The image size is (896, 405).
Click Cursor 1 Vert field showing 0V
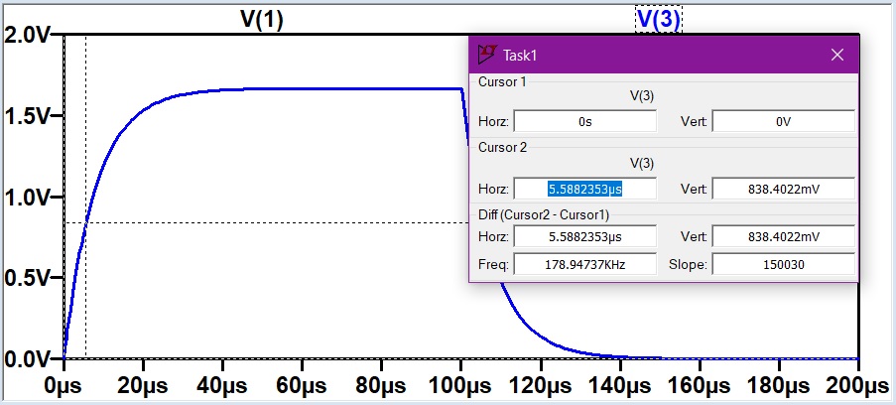coord(783,122)
